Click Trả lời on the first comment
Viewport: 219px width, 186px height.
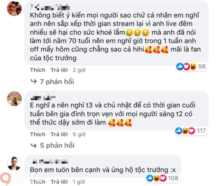click(x=59, y=70)
